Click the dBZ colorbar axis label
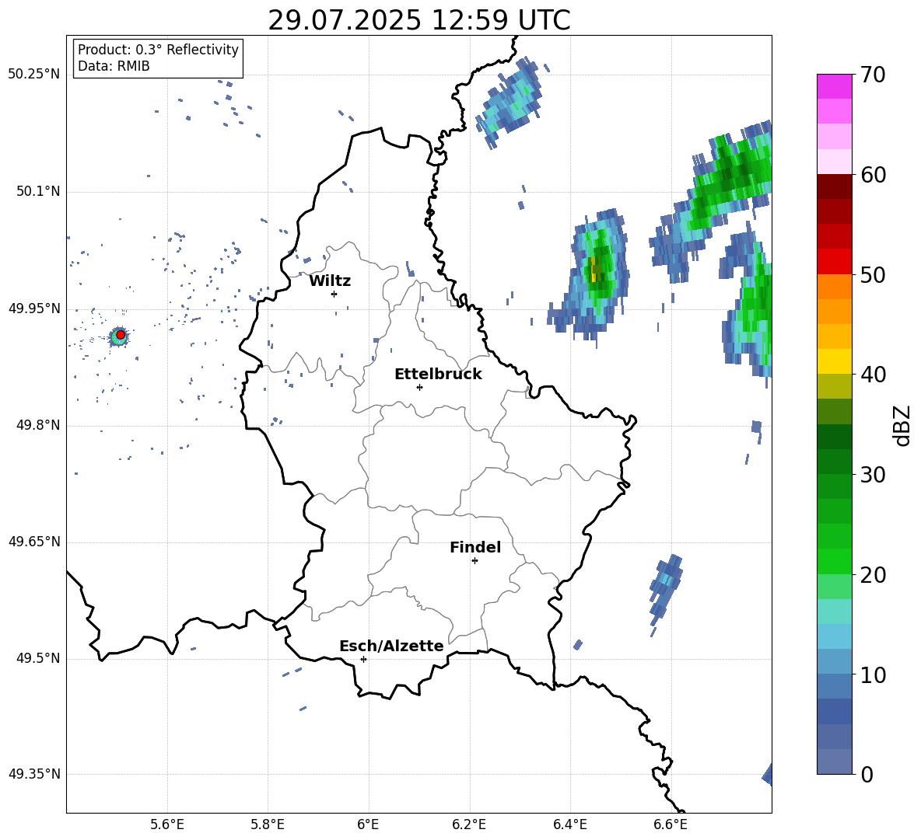The image size is (921, 840). coord(902,425)
